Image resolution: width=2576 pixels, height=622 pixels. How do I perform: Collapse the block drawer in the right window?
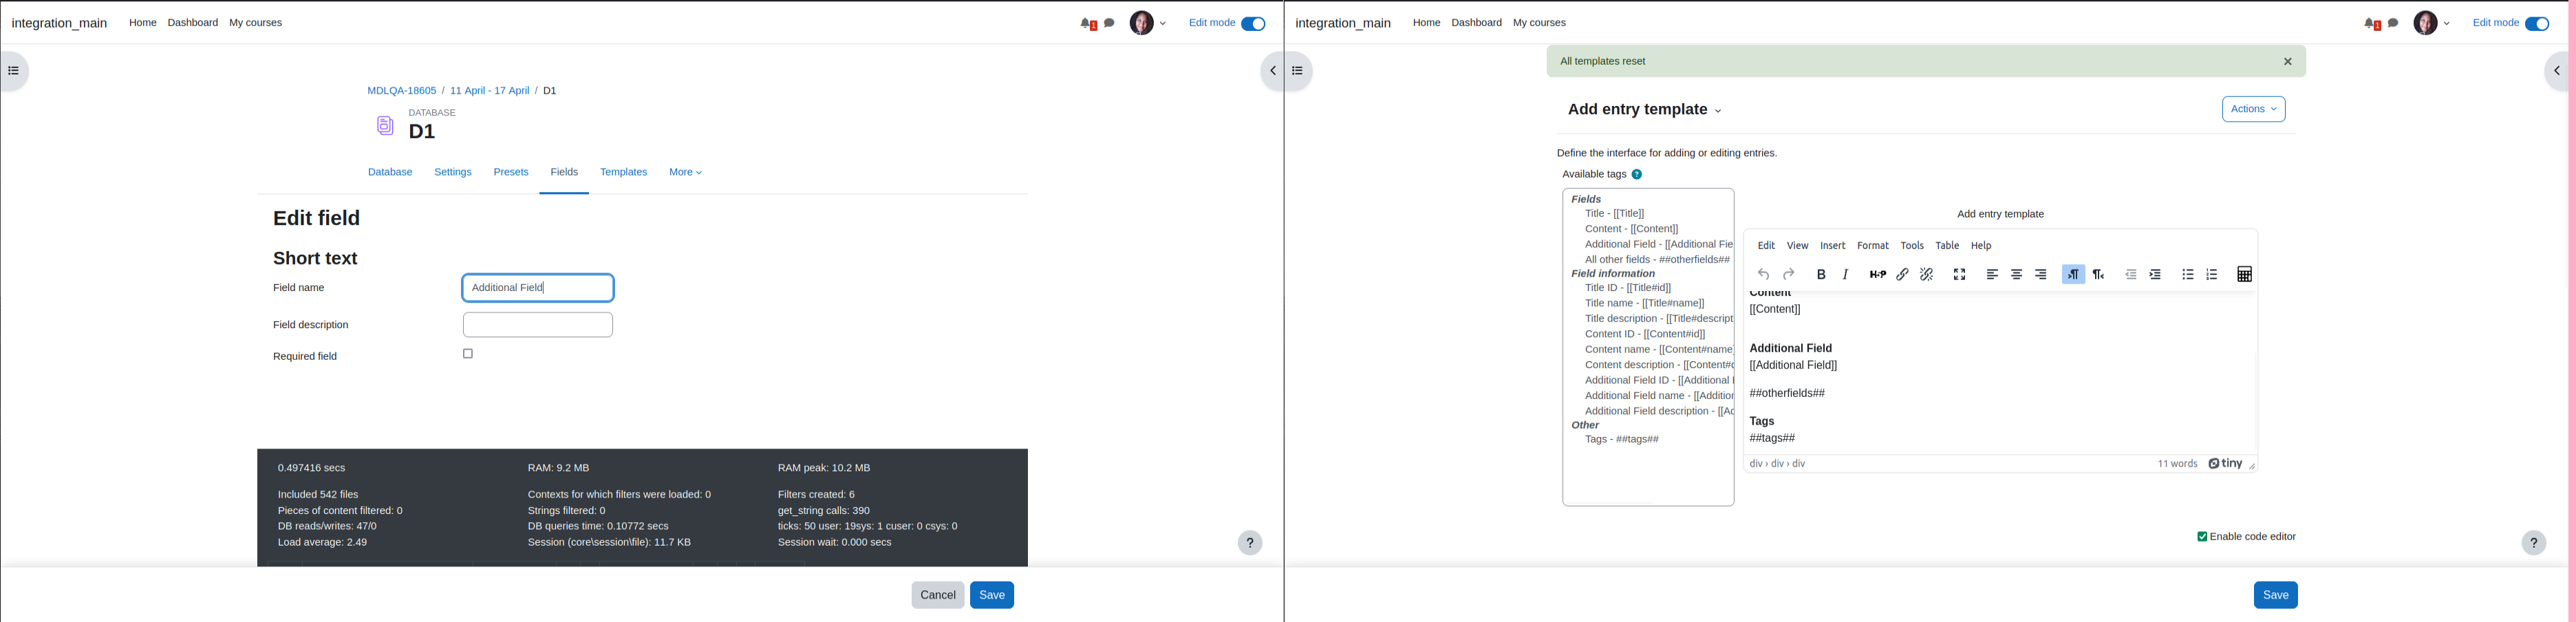[2556, 71]
